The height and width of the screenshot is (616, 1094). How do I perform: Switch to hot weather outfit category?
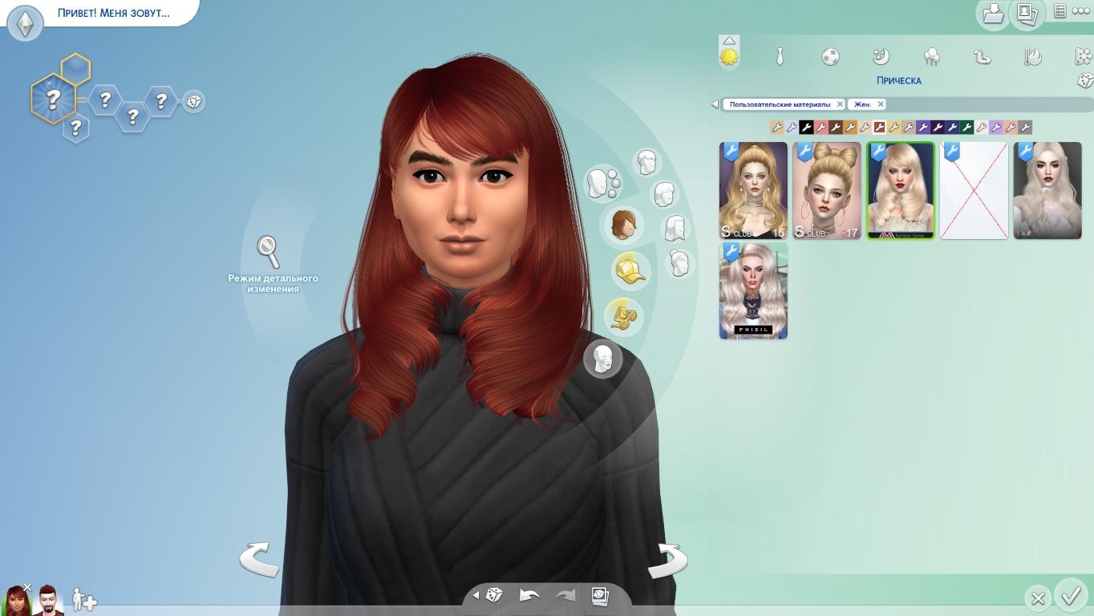(x=1032, y=57)
